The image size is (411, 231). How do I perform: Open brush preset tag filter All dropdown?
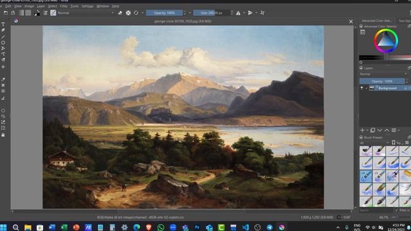click(x=374, y=142)
